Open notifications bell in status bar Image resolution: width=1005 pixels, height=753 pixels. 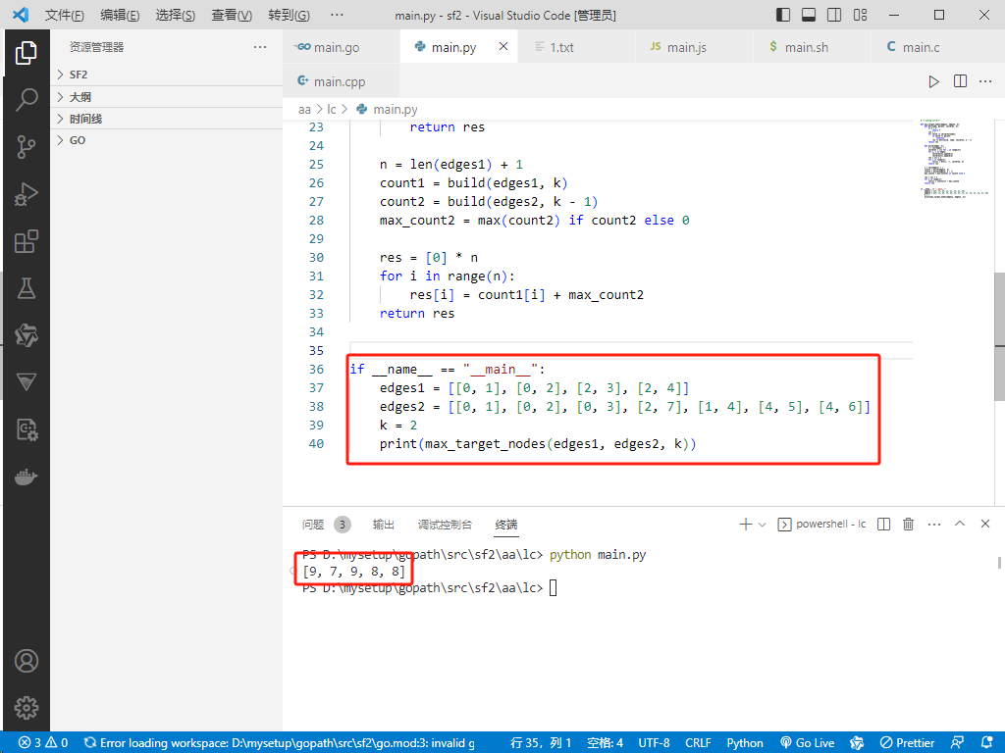(987, 743)
